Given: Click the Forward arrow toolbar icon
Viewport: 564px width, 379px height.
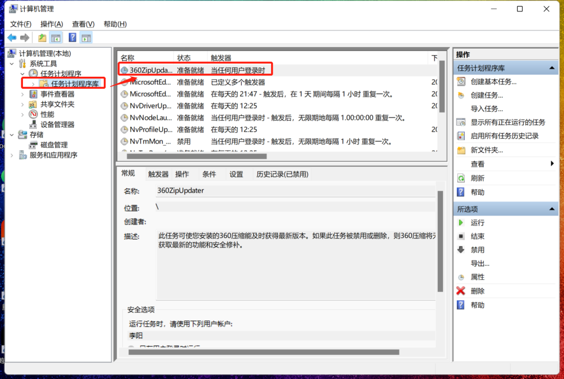Looking at the screenshot, I should tap(25, 38).
